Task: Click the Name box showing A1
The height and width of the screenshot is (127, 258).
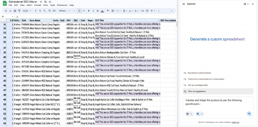Action: coord(7,17)
